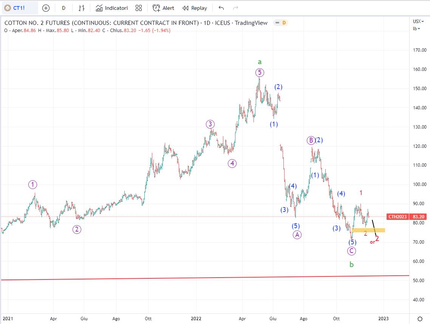Open the USX currency dropdown
The height and width of the screenshot is (324, 430).
coord(418,21)
